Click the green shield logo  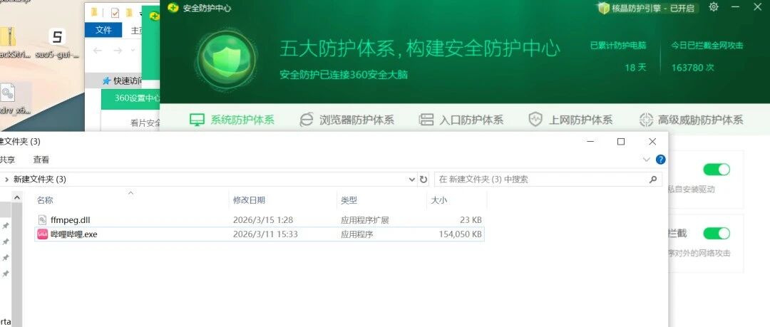point(227,59)
